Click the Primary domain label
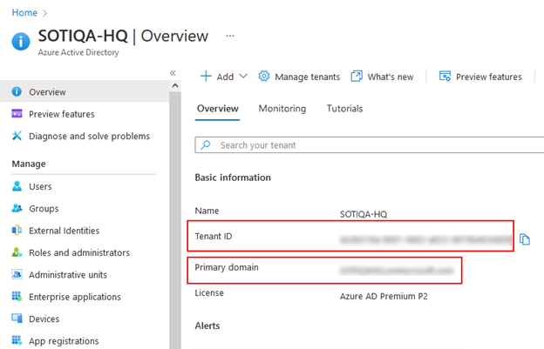 click(x=227, y=267)
